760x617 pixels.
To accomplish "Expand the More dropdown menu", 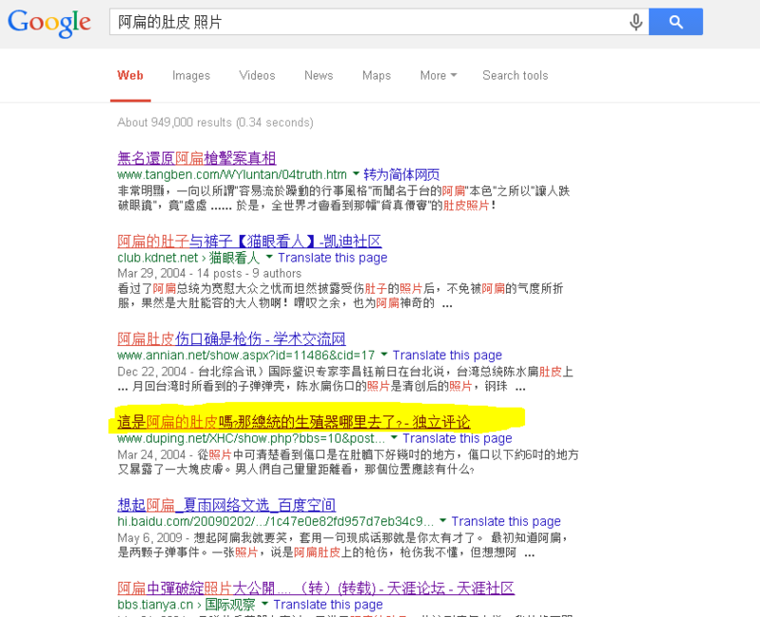I will tap(438, 75).
